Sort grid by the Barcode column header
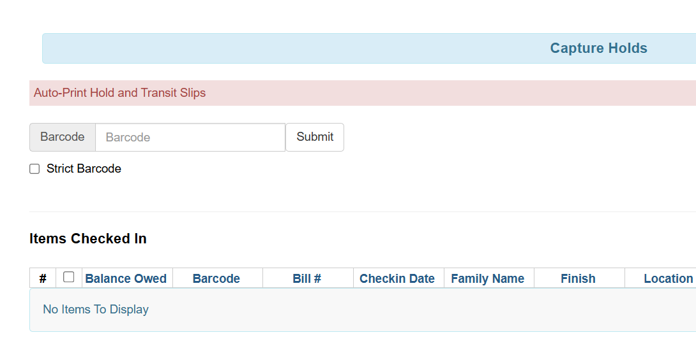Screen dimensions: 696x351 pyautogui.click(x=216, y=279)
